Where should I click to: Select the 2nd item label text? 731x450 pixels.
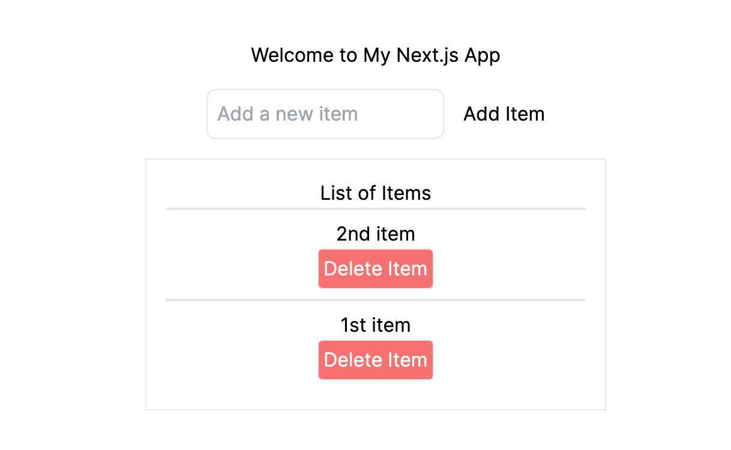point(376,234)
